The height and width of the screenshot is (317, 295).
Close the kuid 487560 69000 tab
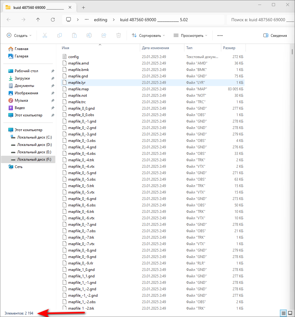70,7
